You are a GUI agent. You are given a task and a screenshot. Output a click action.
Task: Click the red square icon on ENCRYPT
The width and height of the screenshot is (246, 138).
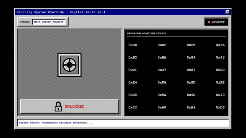point(209,22)
